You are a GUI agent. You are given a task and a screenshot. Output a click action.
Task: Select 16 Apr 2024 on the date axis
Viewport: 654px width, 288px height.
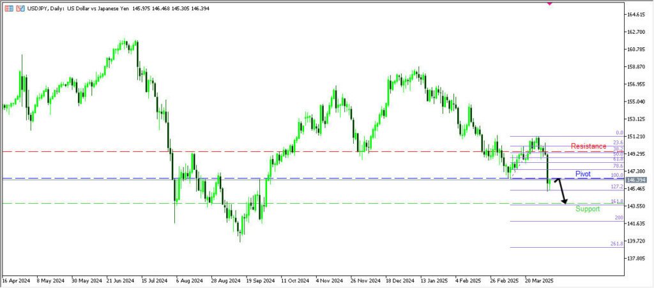17,280
